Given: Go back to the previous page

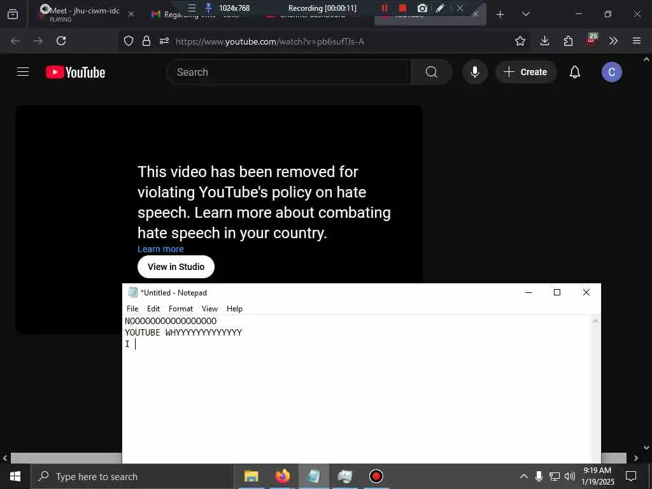Looking at the screenshot, I should (x=15, y=41).
